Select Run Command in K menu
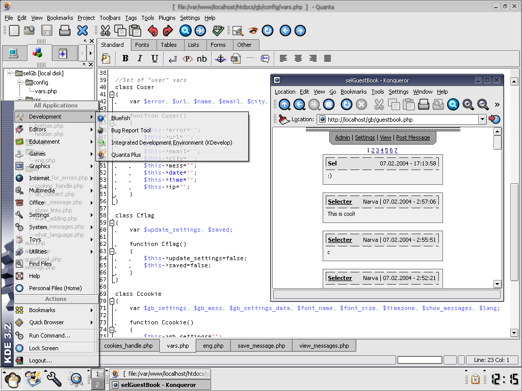The image size is (522, 391). [x=55, y=336]
